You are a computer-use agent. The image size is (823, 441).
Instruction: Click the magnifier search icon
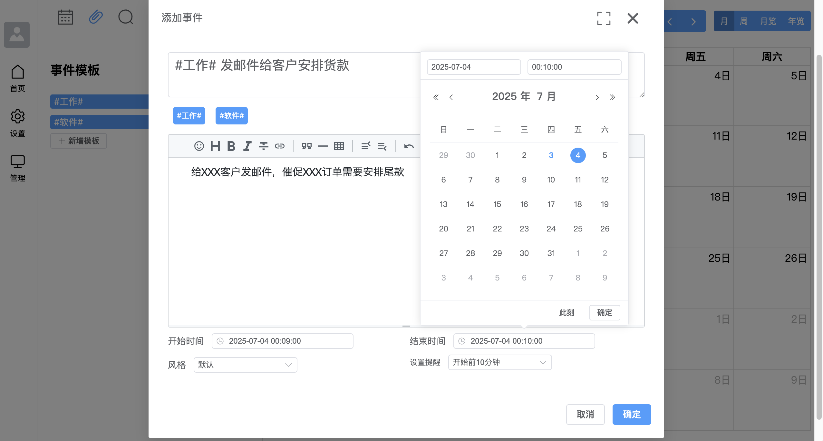click(126, 17)
